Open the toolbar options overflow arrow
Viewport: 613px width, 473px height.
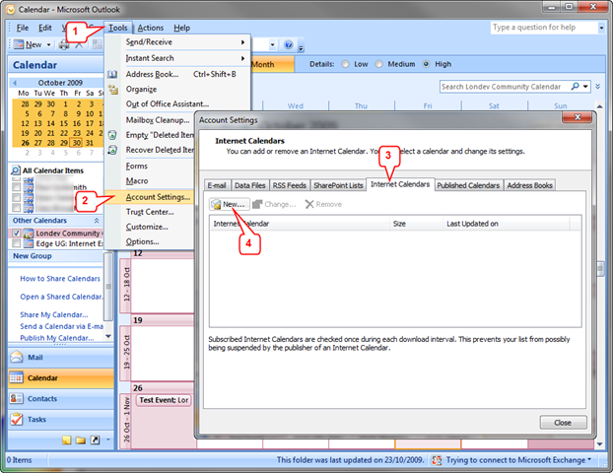pyautogui.click(x=301, y=48)
